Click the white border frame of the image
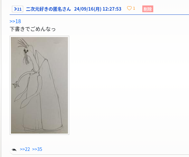This screenshot has height=157, width=189. coord(39,36)
